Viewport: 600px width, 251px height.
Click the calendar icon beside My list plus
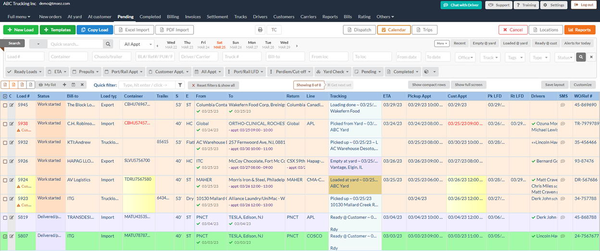(x=73, y=85)
